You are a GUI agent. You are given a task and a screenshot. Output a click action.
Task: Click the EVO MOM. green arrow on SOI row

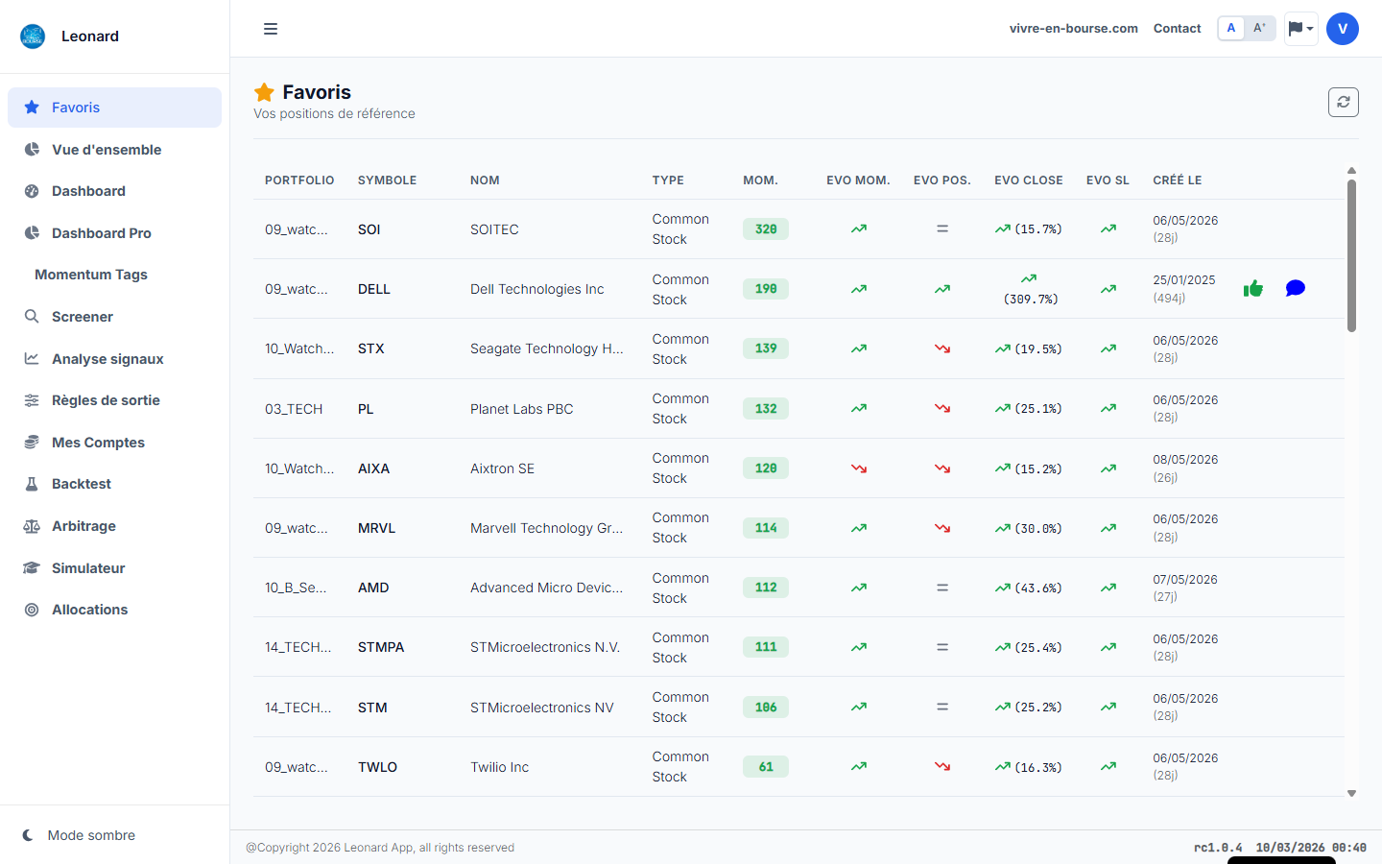tap(859, 229)
